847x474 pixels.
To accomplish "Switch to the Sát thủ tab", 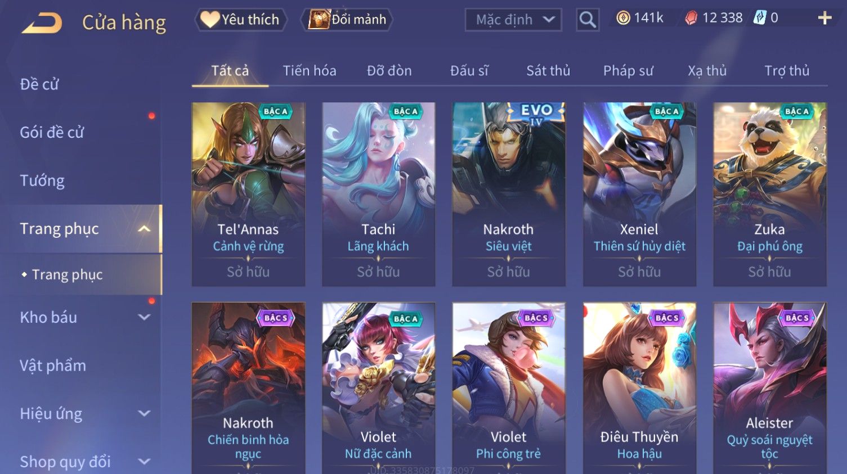I will (x=548, y=71).
